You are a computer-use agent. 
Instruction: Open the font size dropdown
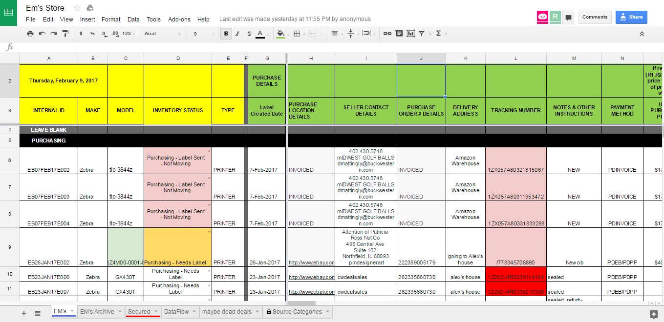click(203, 34)
